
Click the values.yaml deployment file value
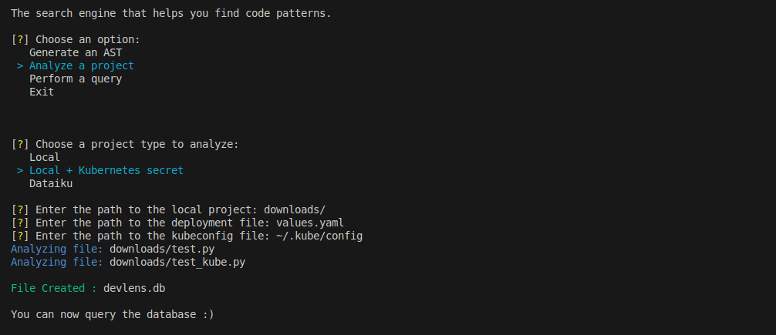(x=310, y=223)
